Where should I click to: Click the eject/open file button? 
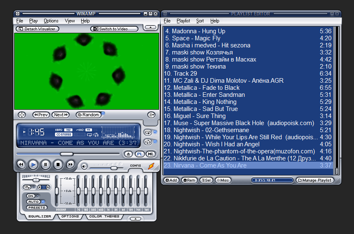(x=128, y=154)
